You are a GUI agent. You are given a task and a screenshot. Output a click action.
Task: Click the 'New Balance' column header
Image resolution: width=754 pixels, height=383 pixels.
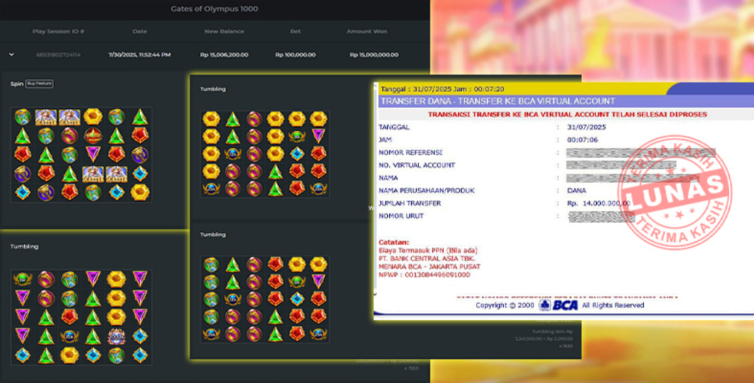[x=224, y=31]
